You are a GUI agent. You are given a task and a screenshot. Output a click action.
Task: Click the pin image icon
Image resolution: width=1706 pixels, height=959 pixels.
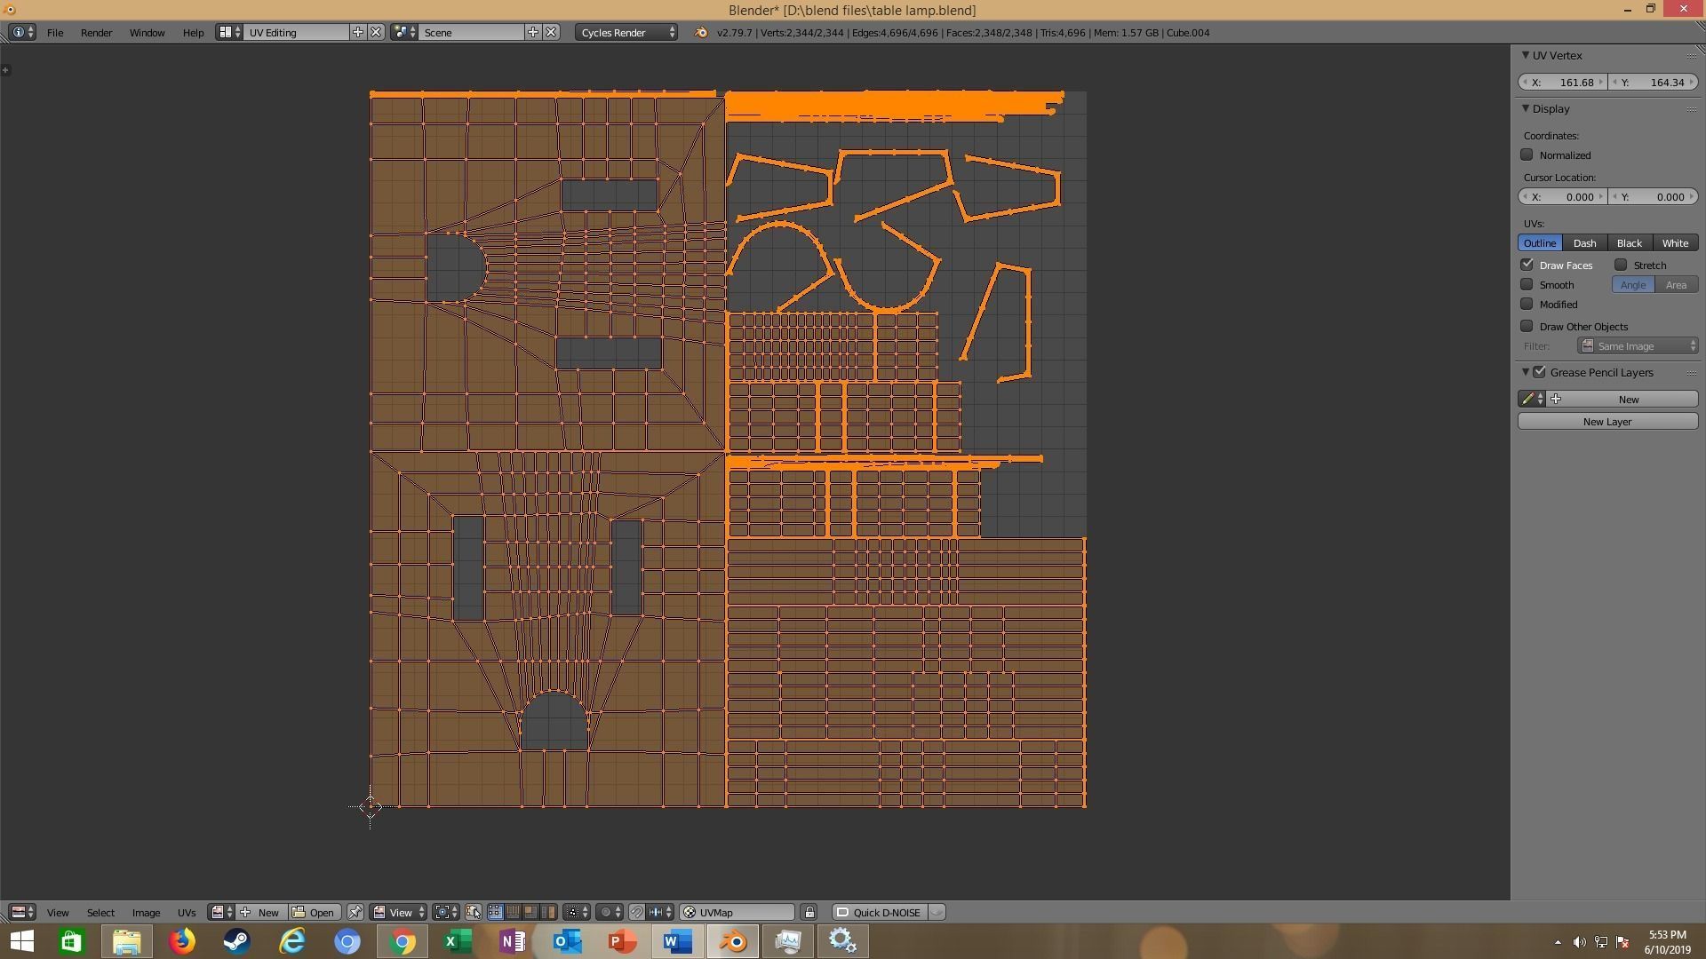pyautogui.click(x=355, y=912)
